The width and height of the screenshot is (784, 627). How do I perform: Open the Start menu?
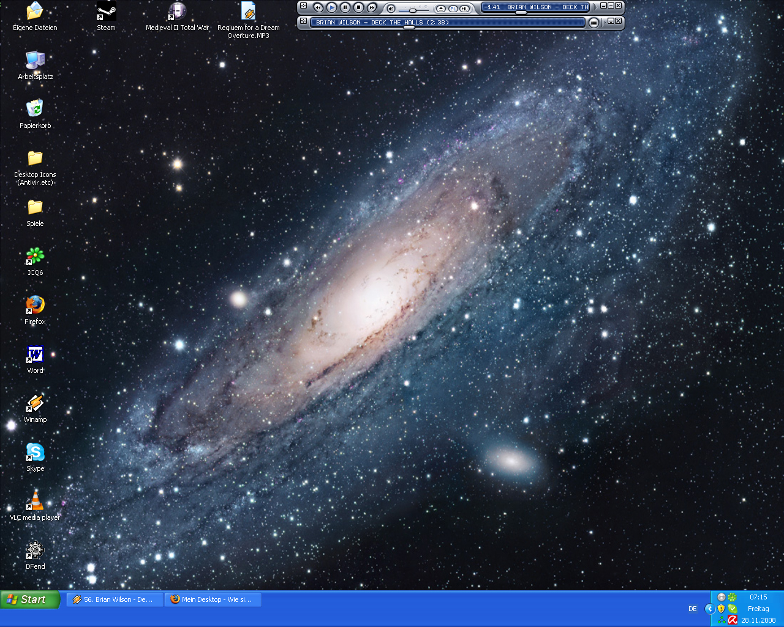29,599
